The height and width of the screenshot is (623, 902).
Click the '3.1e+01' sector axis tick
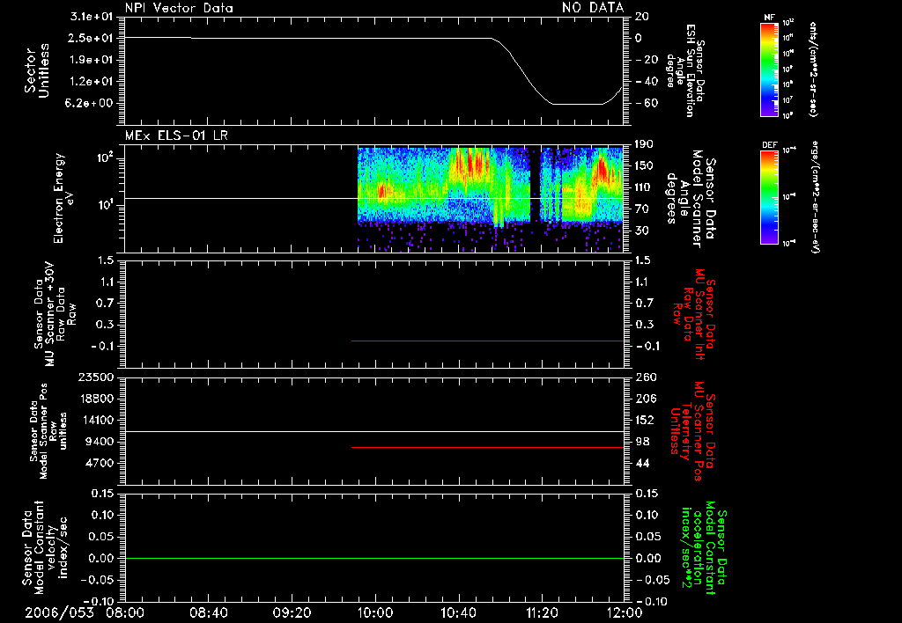coord(91,17)
